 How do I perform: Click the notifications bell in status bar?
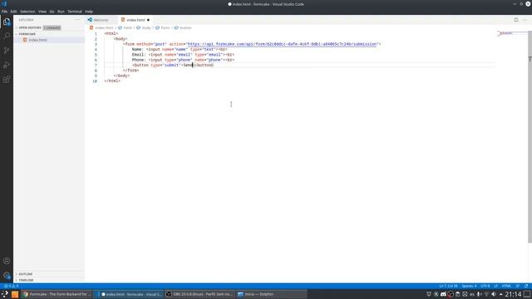tap(526, 286)
